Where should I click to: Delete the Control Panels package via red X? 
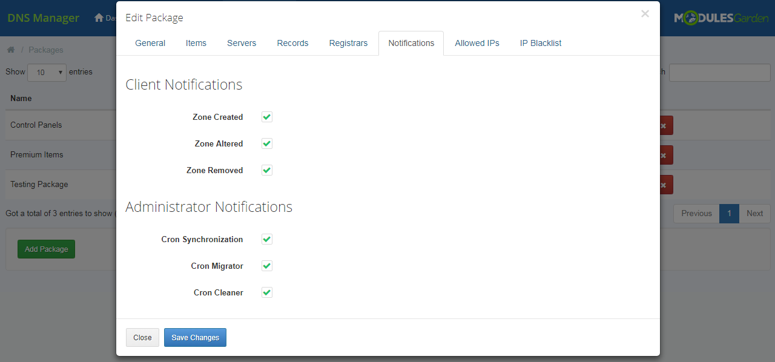pyautogui.click(x=662, y=125)
